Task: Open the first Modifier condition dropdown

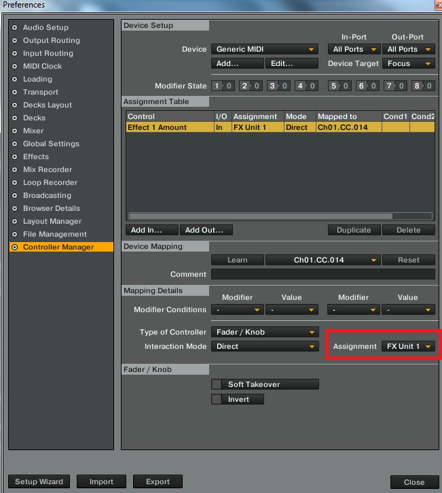Action: [238, 309]
